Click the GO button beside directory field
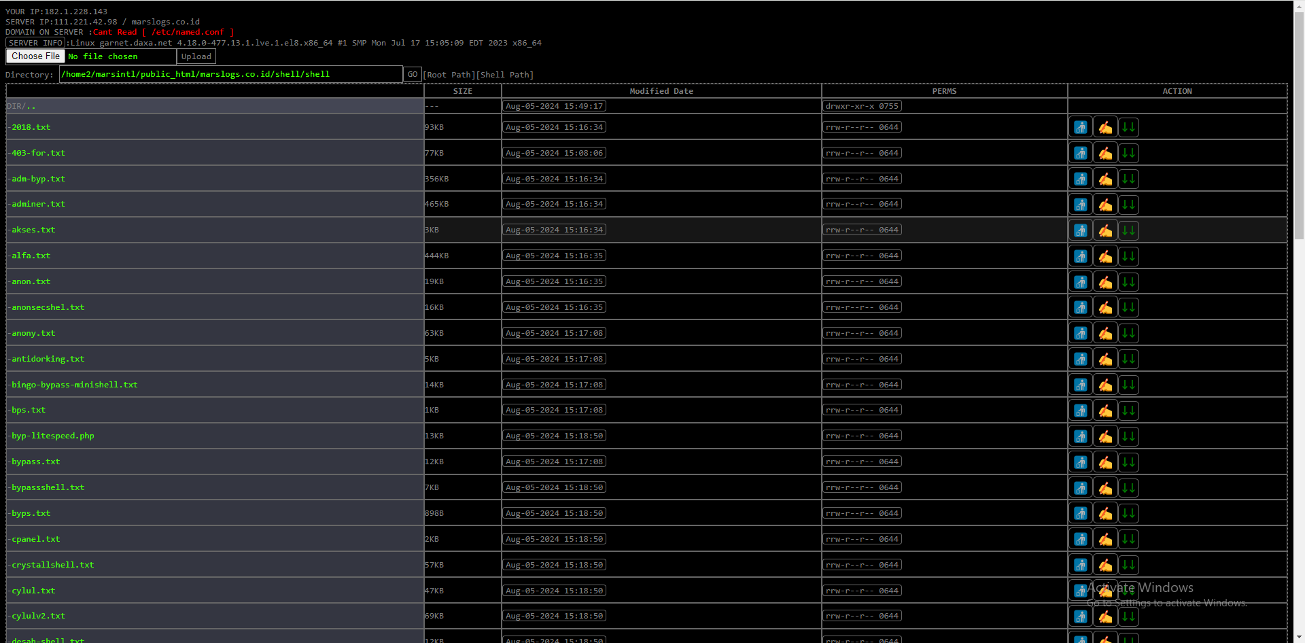The image size is (1305, 643). pyautogui.click(x=413, y=74)
